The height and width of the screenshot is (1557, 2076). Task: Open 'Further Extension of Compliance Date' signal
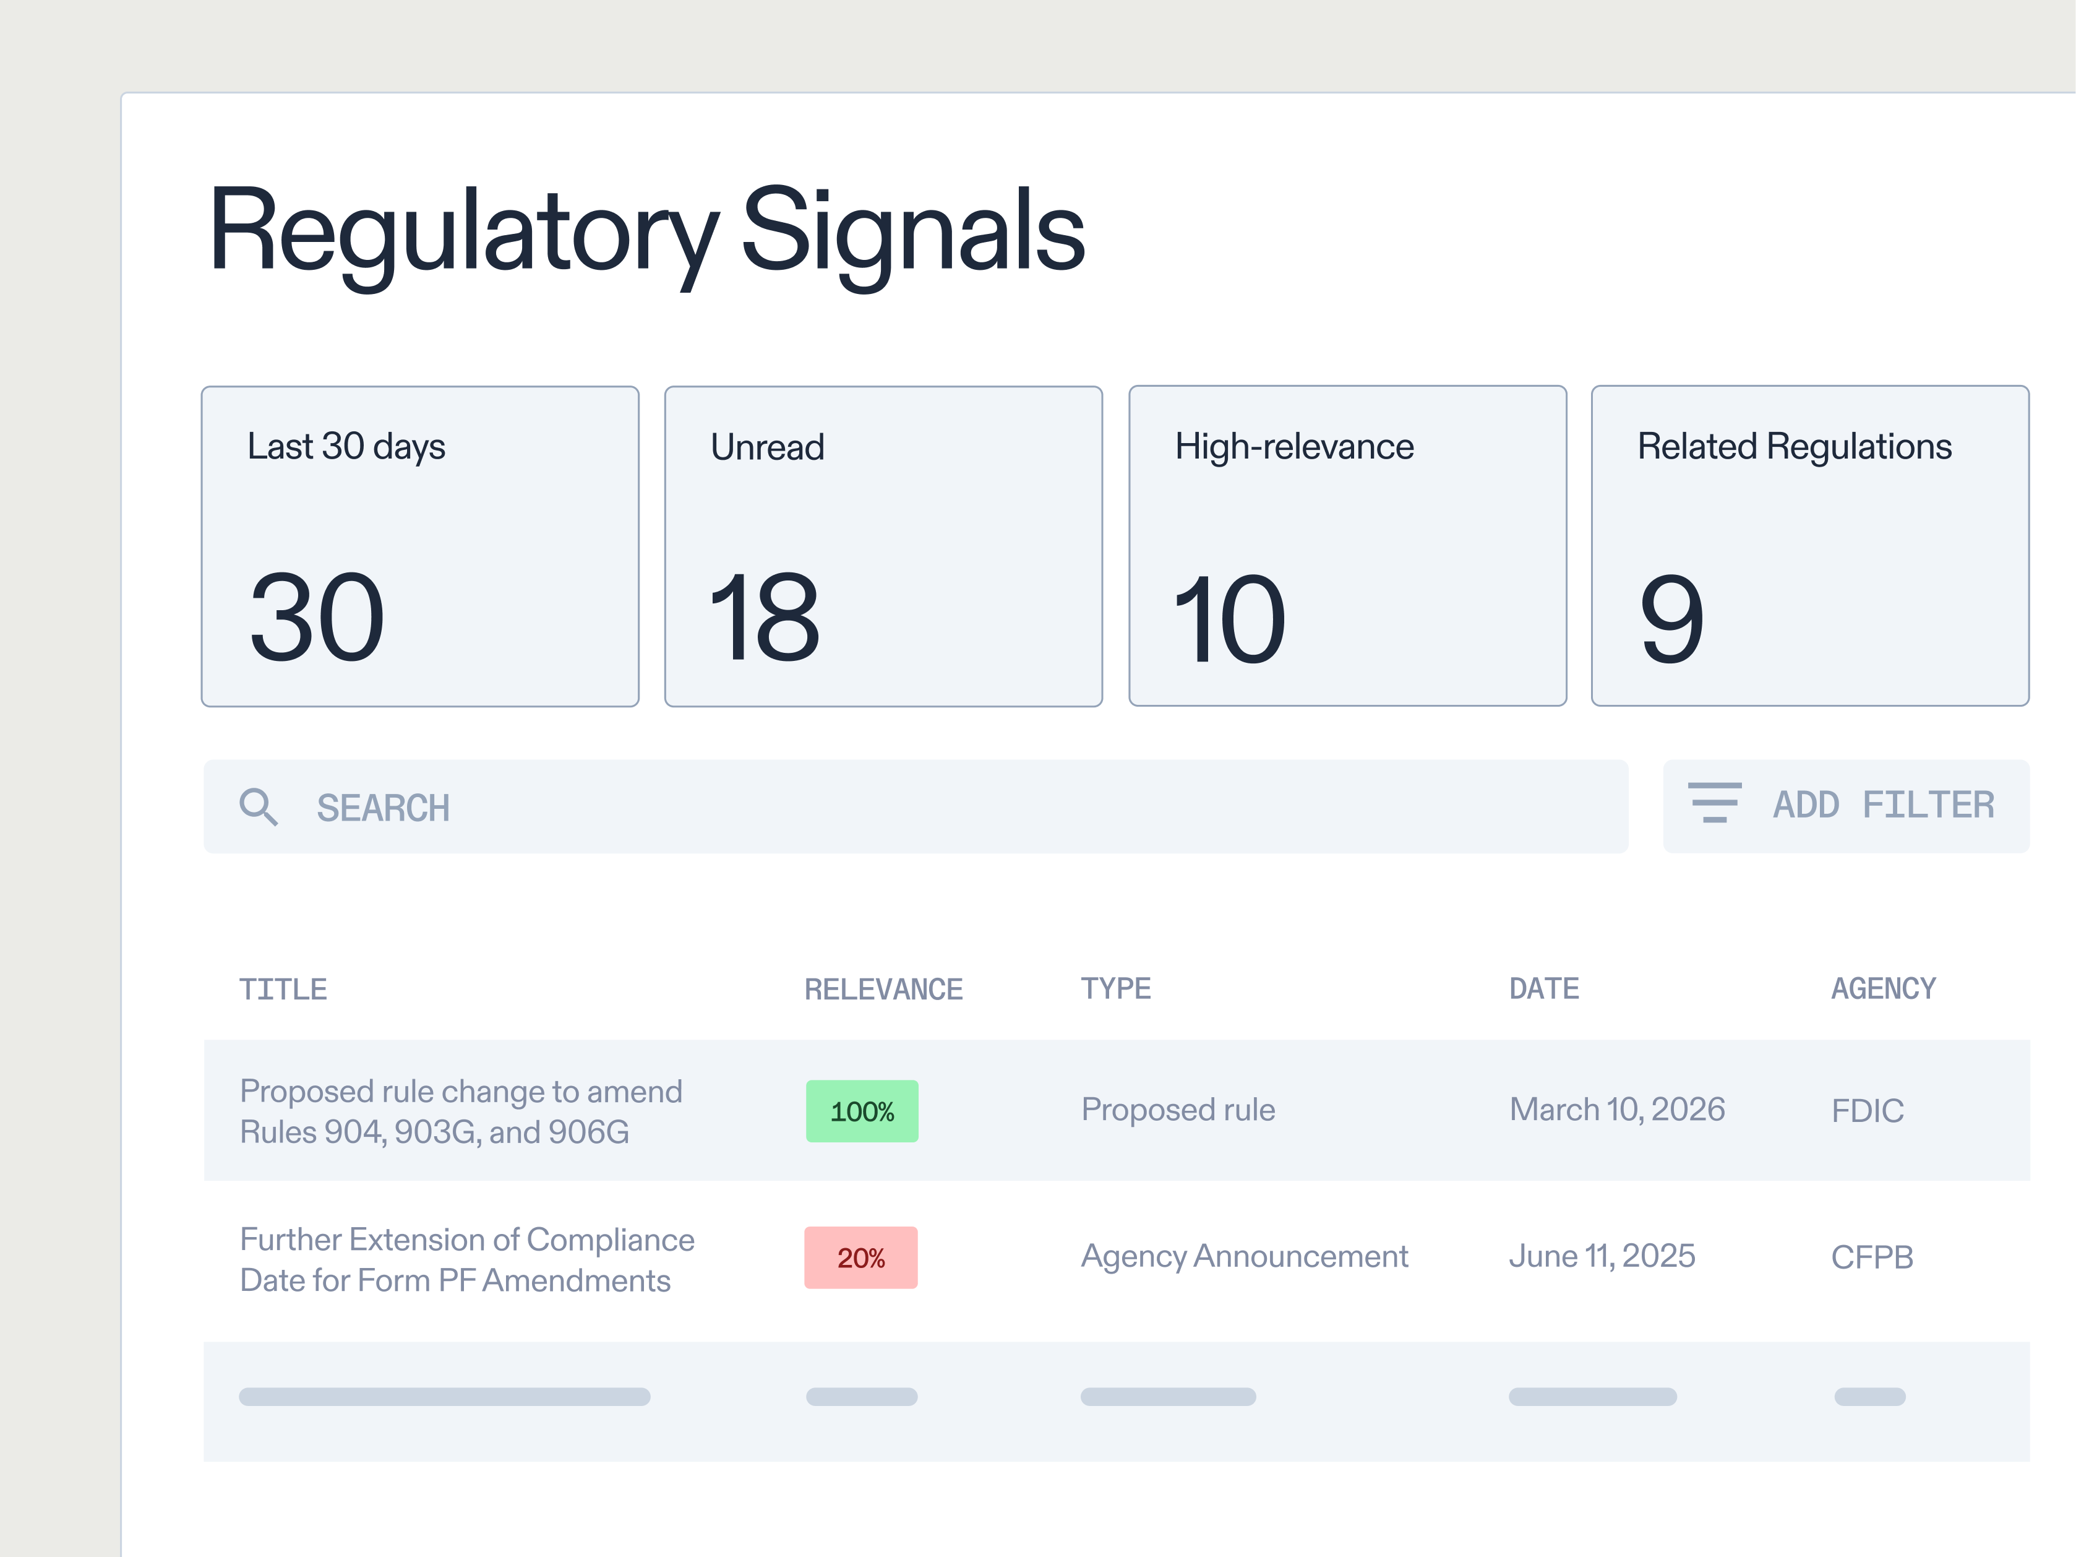466,1259
